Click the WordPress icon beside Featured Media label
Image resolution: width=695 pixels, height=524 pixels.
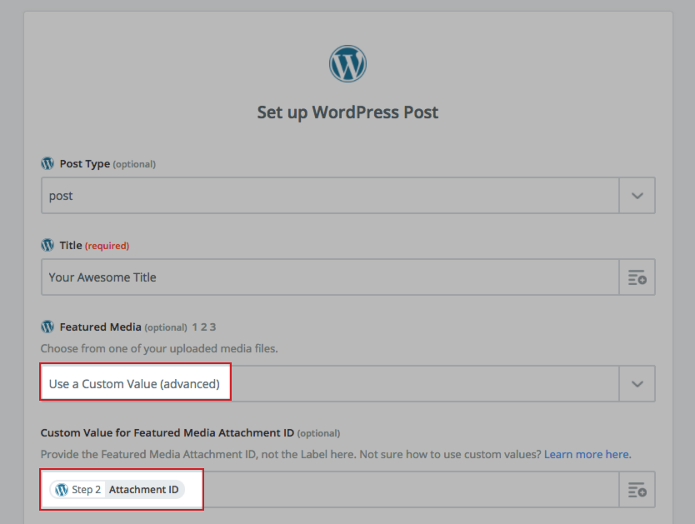[x=47, y=327]
